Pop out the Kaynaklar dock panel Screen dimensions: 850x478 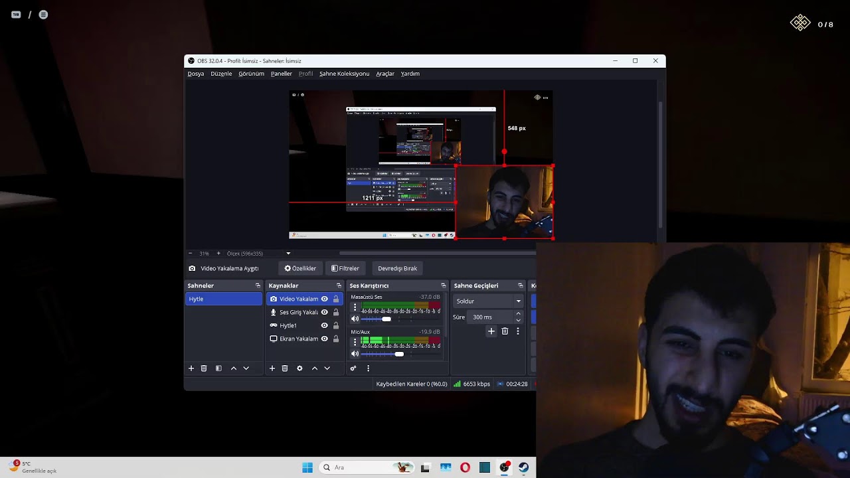click(339, 285)
